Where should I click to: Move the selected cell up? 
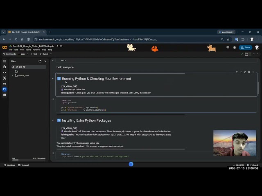[237, 72]
